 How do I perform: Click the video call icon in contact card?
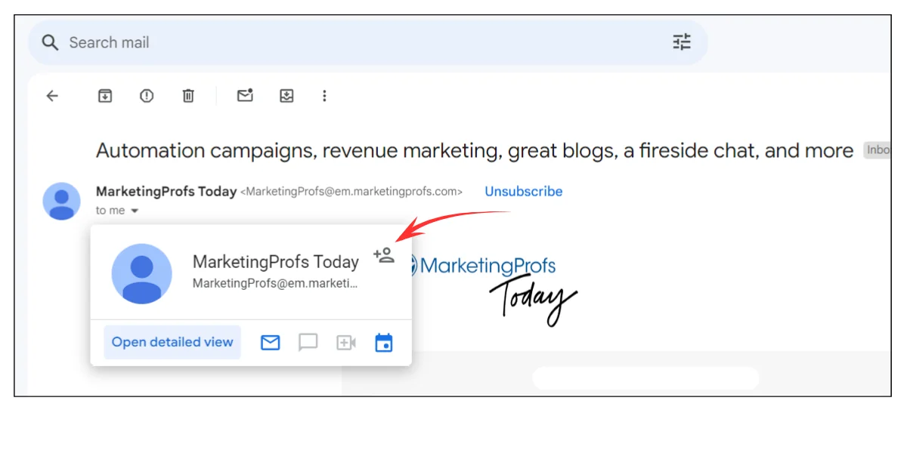345,343
